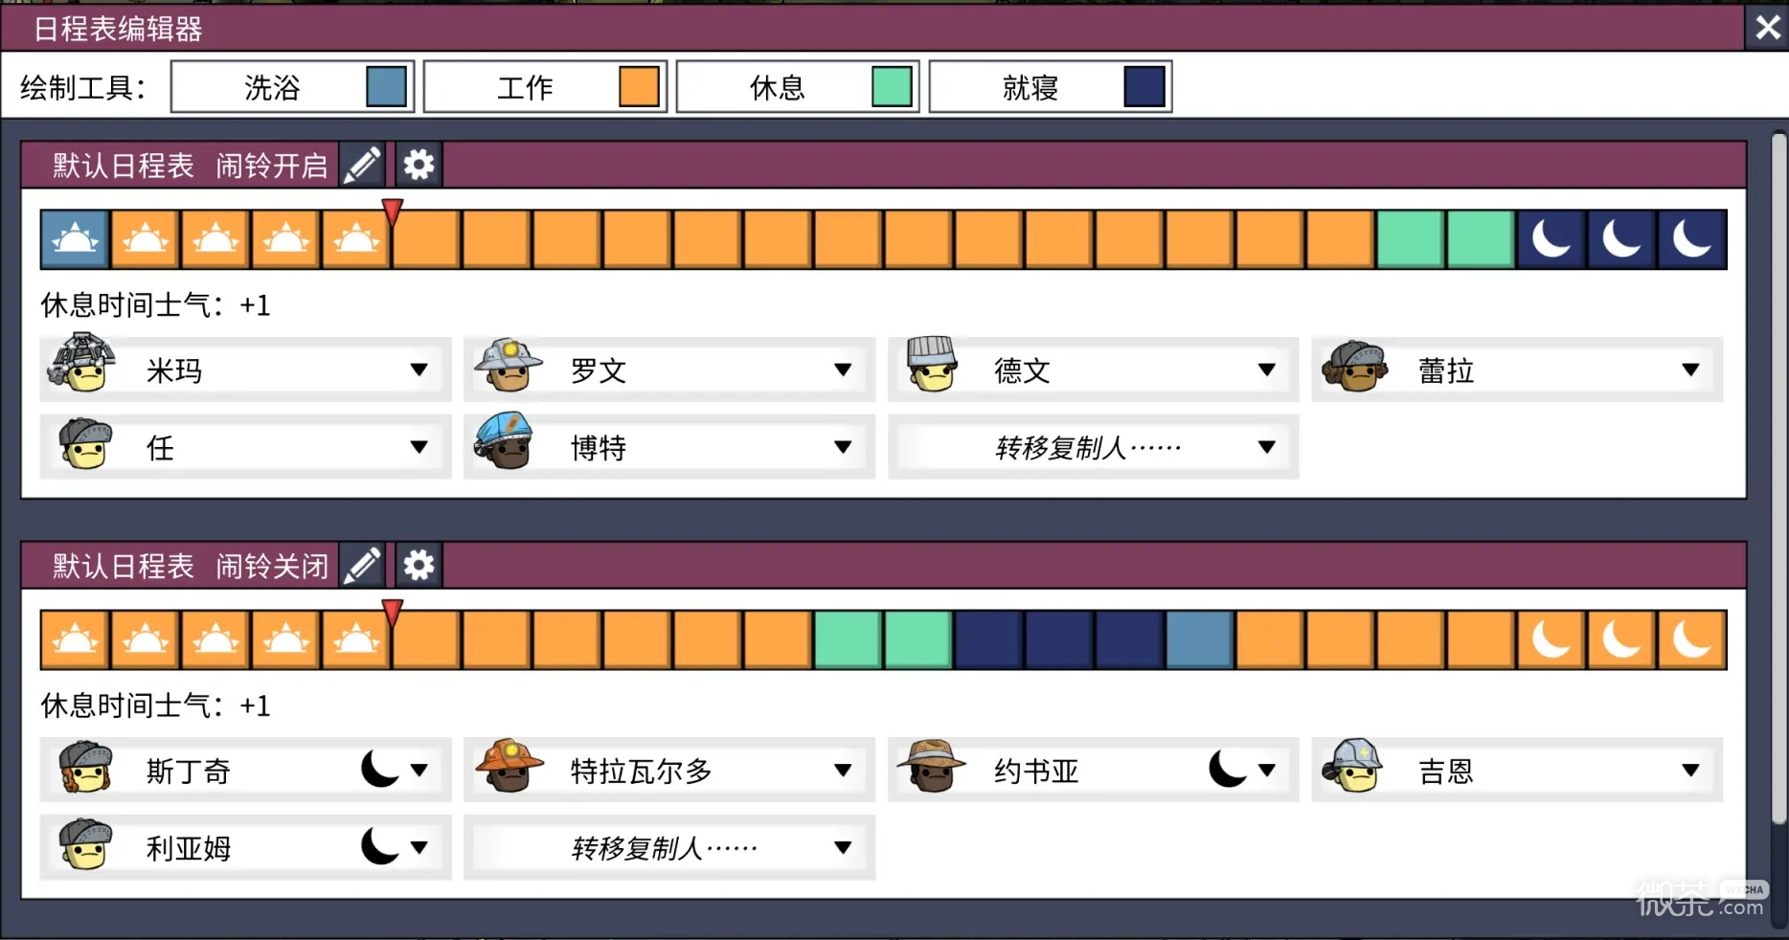
Task: Click the 默认日程表 闹铃开启 title
Action: [x=190, y=166]
